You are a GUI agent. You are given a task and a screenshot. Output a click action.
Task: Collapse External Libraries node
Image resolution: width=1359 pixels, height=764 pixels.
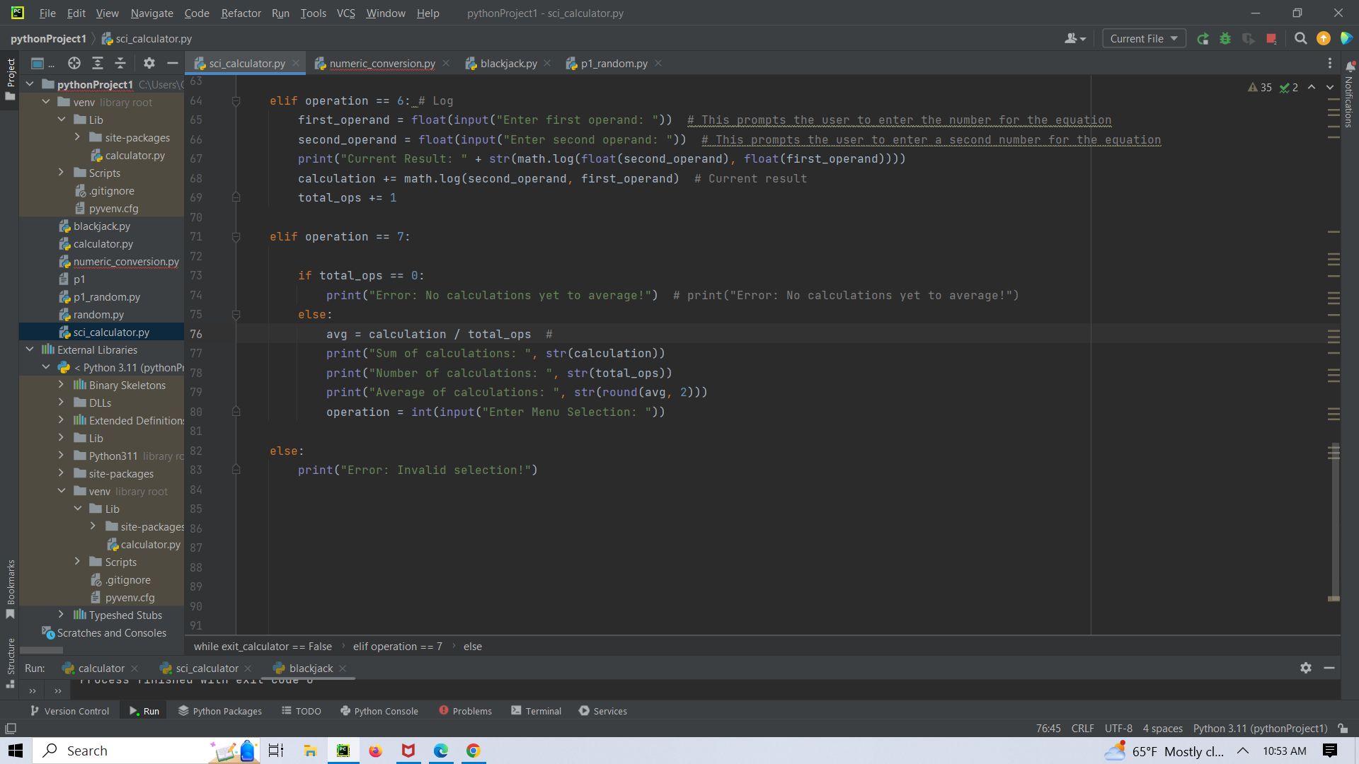(30, 349)
